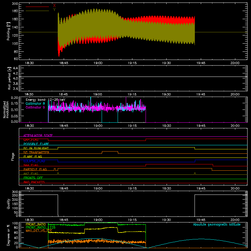Click the red X legend label
This screenshot has height=251, width=251.
click(x=54, y=5)
